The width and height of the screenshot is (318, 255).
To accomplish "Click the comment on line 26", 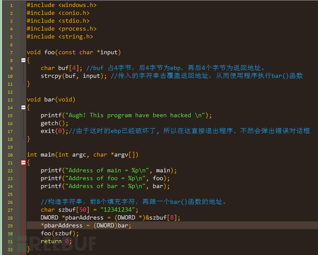I will coord(134,202).
